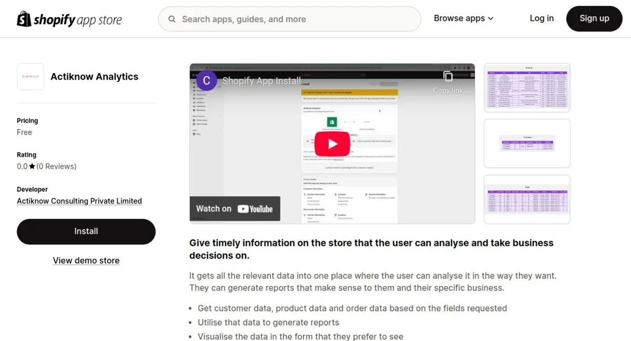The image size is (631, 341).
Task: Click the channel avatar 'C' on video
Action: click(207, 80)
